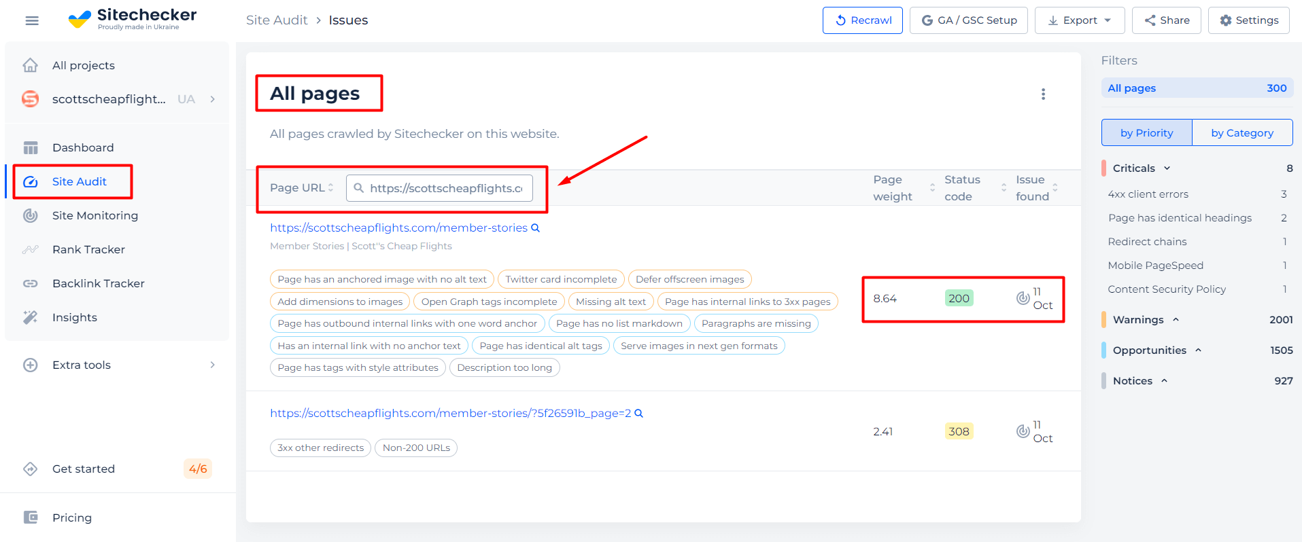
Task: Click the Site Monitoring radar icon
Action: point(31,215)
